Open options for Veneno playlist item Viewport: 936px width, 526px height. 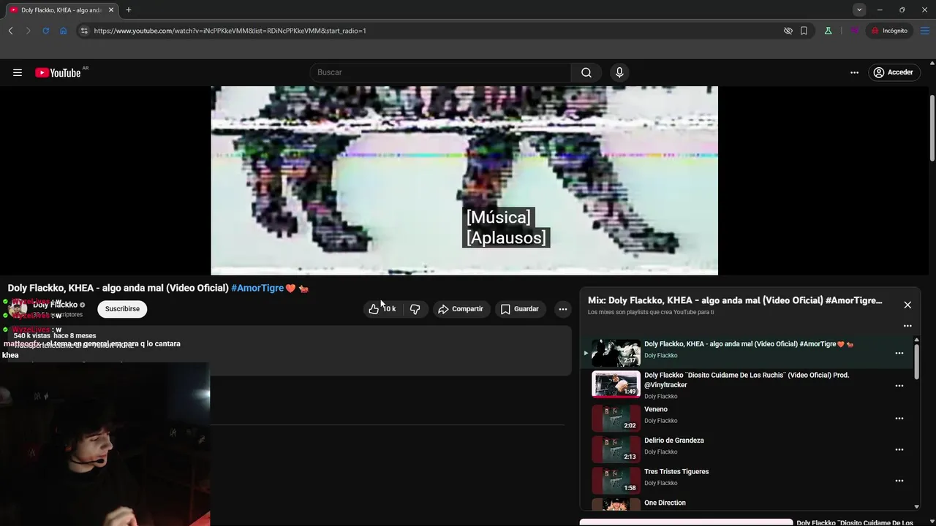pos(899,419)
